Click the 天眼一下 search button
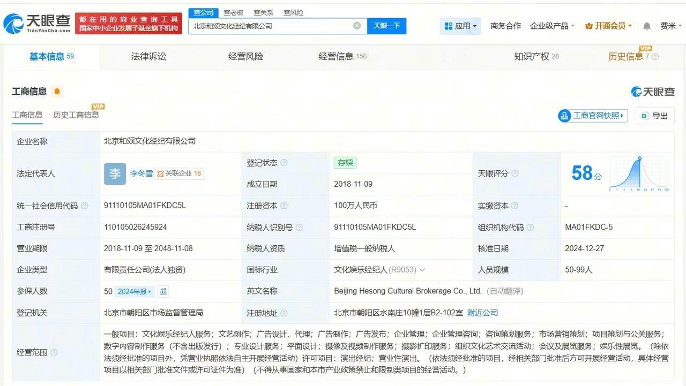Screen dimensions: 686x386 (x=387, y=26)
